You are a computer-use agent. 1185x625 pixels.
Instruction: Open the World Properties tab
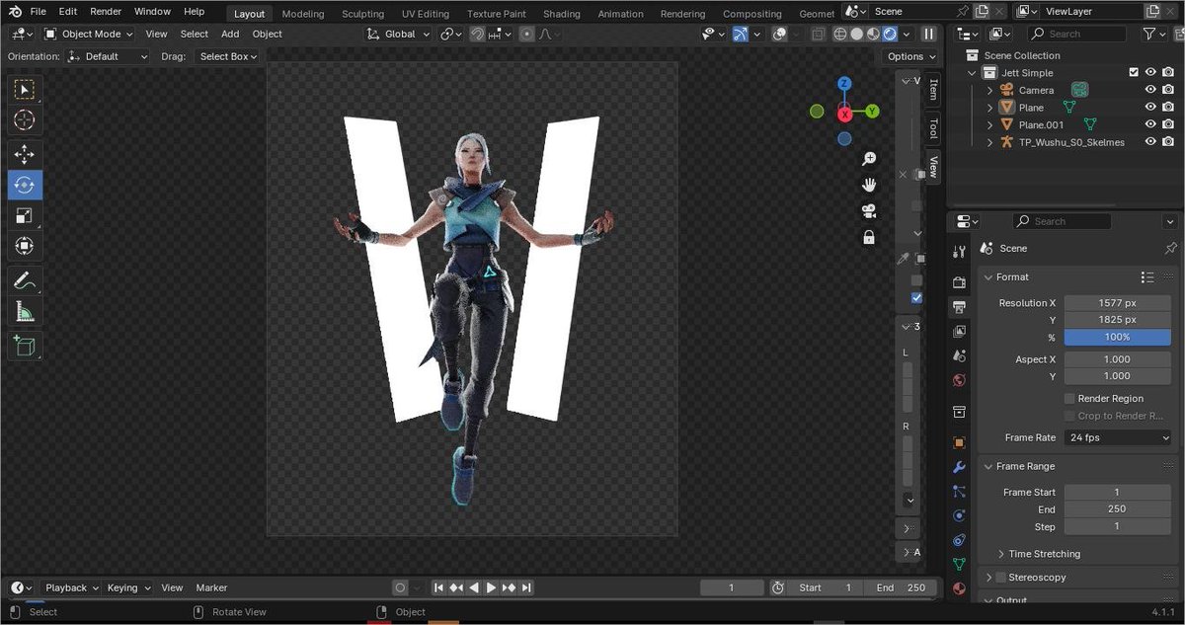[x=958, y=380]
